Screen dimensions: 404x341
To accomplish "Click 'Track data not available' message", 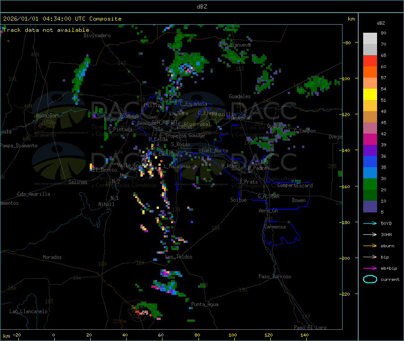I will (46, 30).
